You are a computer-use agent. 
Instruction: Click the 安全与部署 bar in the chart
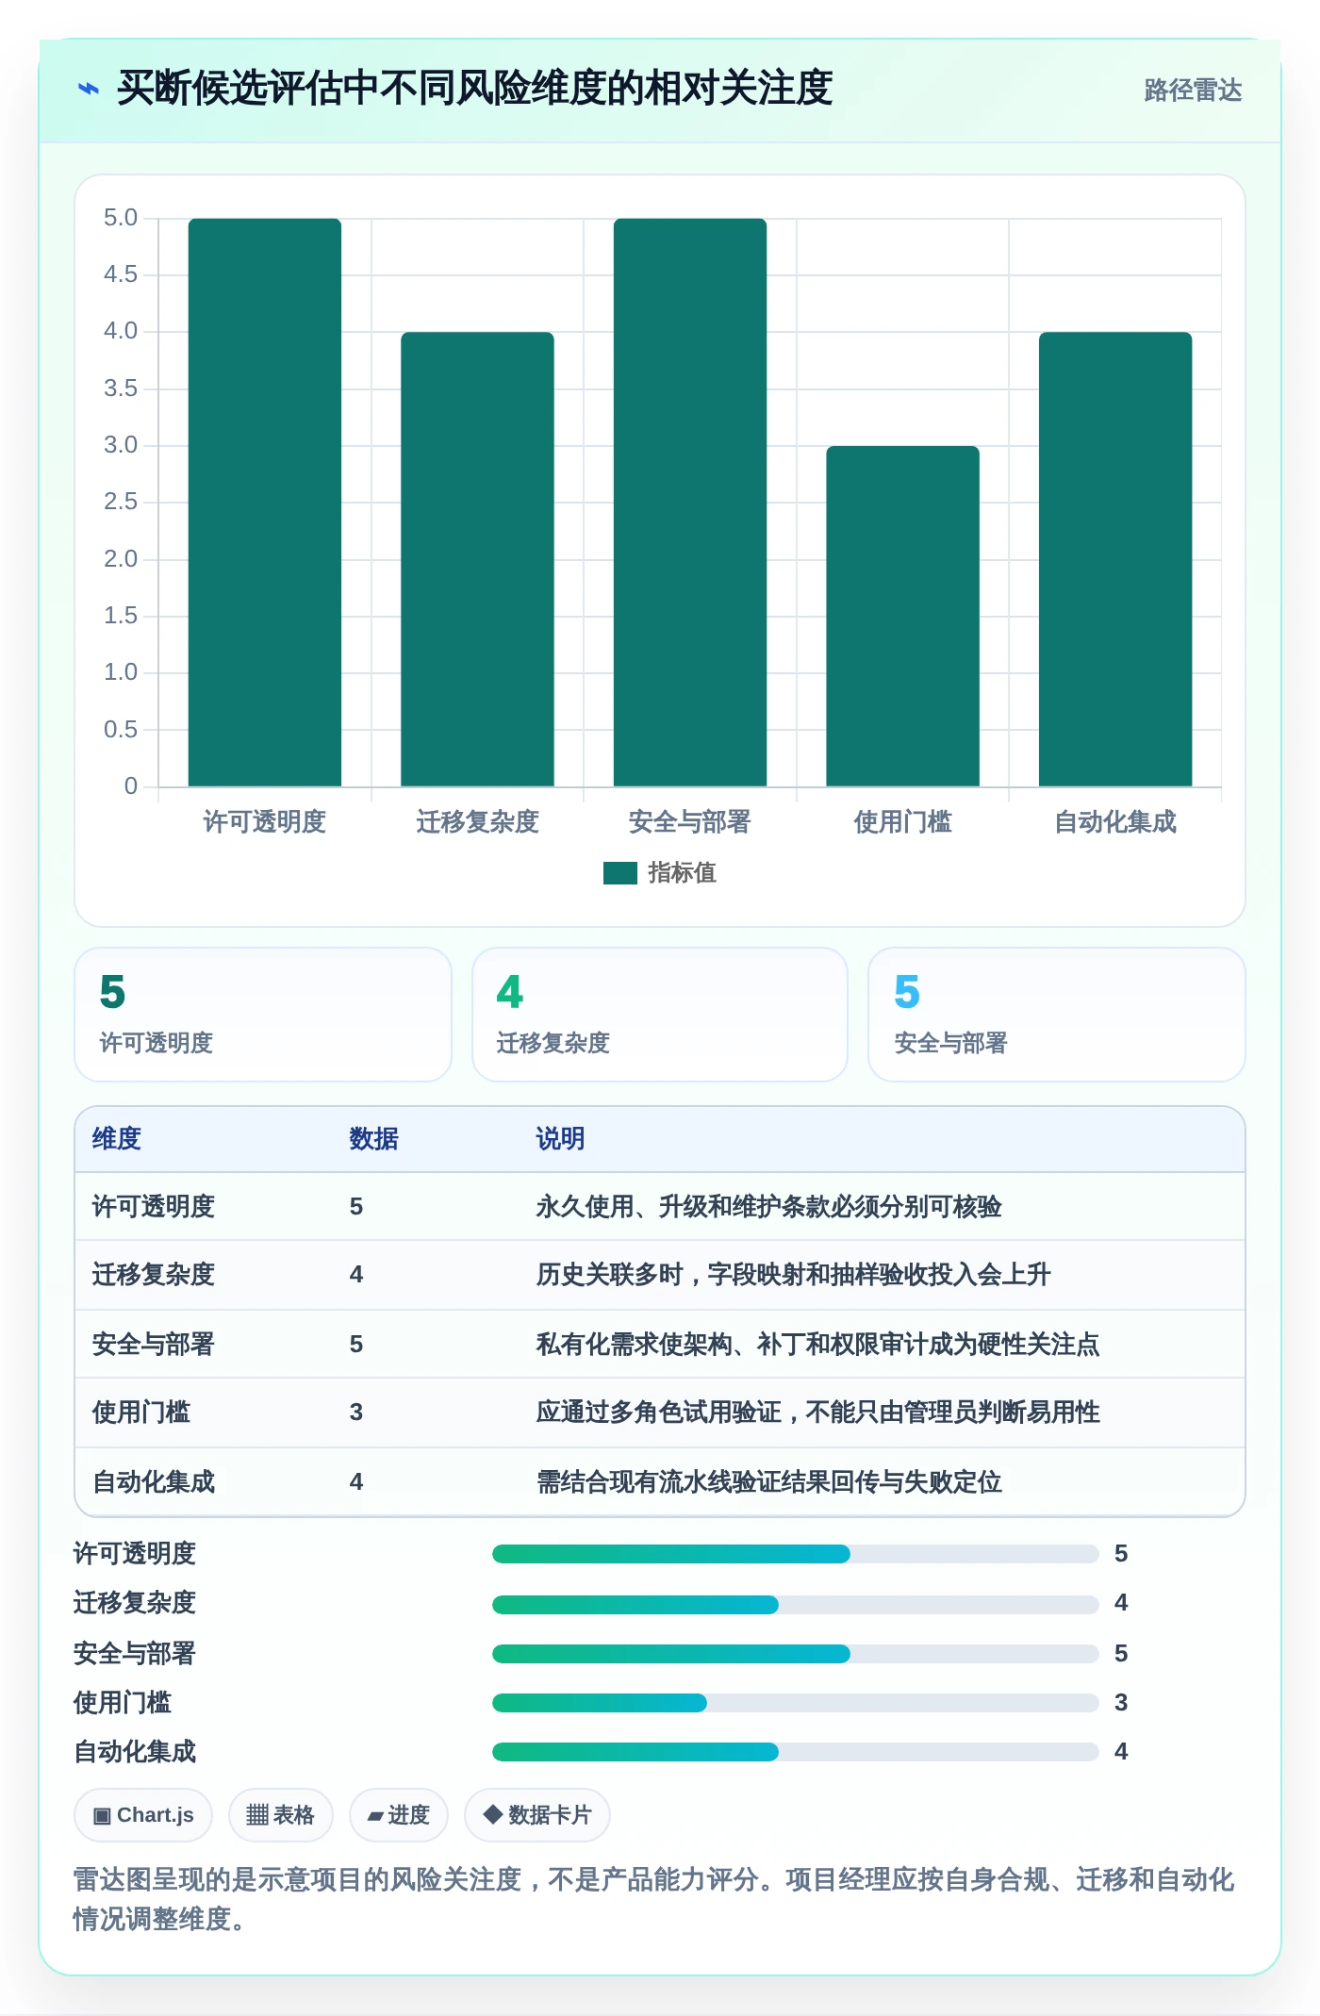690,503
